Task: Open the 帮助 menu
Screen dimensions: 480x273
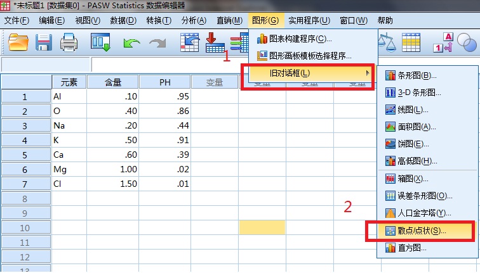Action: [x=385, y=20]
